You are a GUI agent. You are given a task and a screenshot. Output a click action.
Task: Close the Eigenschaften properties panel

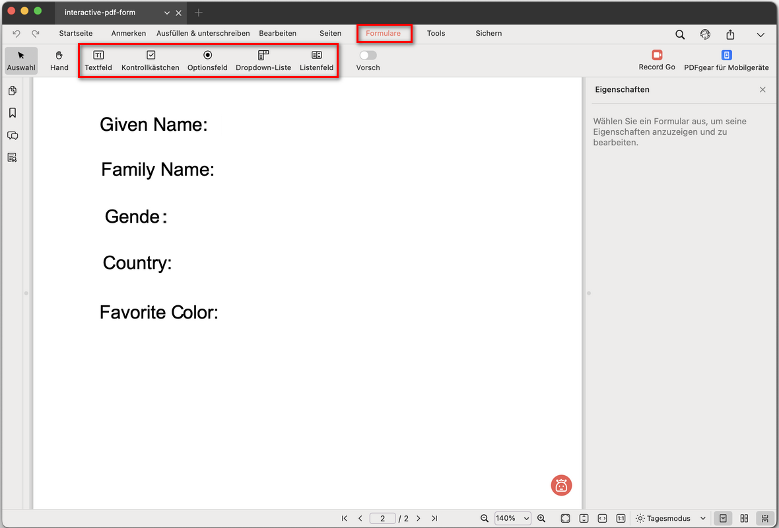[762, 90]
